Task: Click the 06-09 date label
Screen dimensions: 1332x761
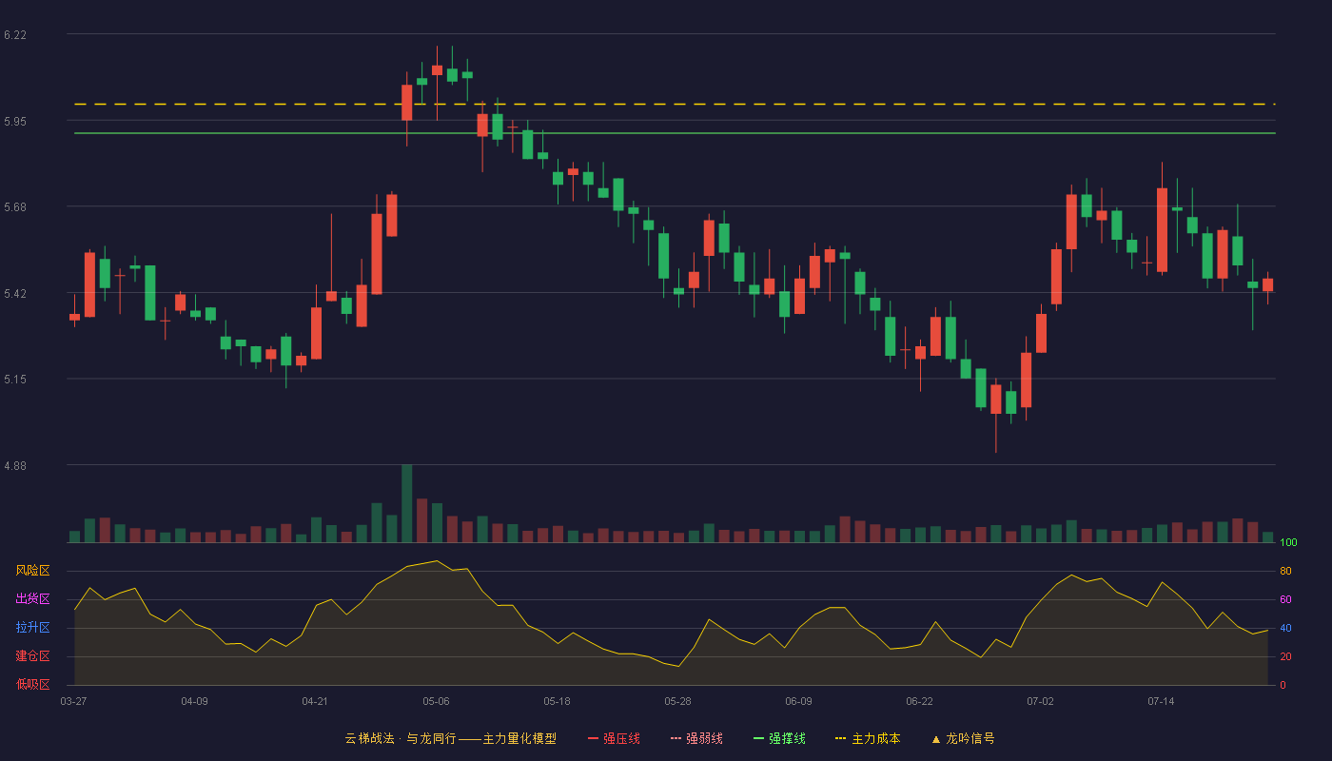Action: tap(798, 701)
